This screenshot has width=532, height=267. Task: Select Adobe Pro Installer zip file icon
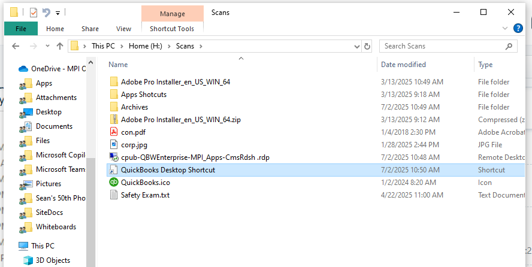(x=114, y=119)
